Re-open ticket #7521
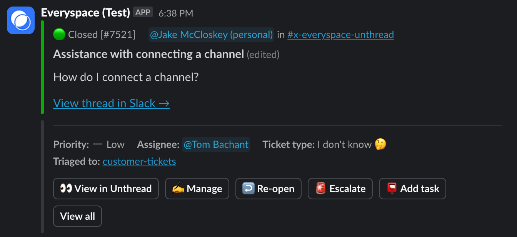The height and width of the screenshot is (237, 517). pyautogui.click(x=268, y=188)
